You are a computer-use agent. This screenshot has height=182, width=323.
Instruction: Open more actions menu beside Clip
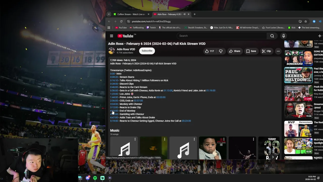pos(278,51)
